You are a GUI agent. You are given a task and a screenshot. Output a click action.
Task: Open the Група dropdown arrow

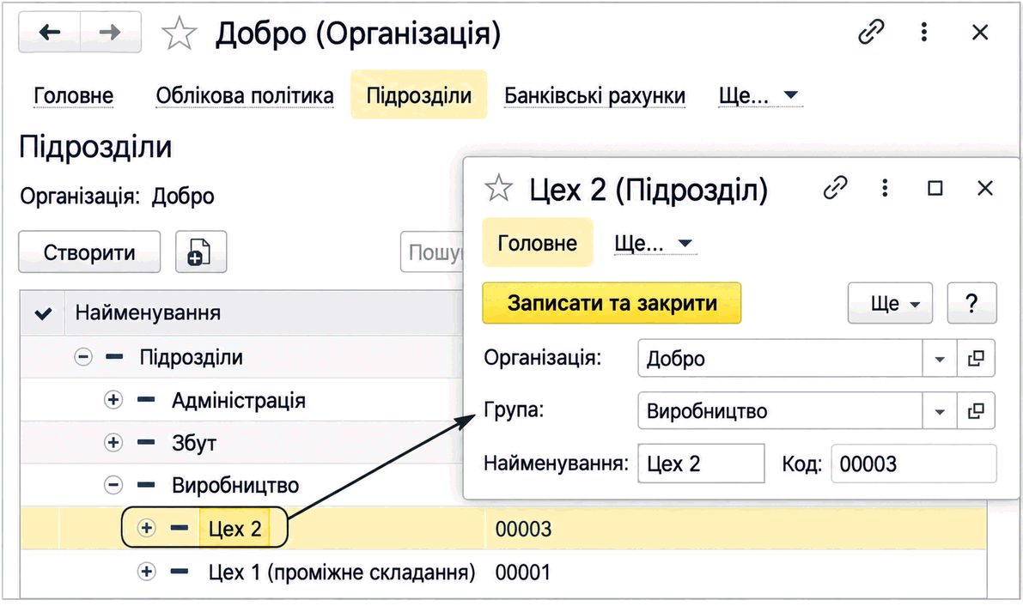940,411
